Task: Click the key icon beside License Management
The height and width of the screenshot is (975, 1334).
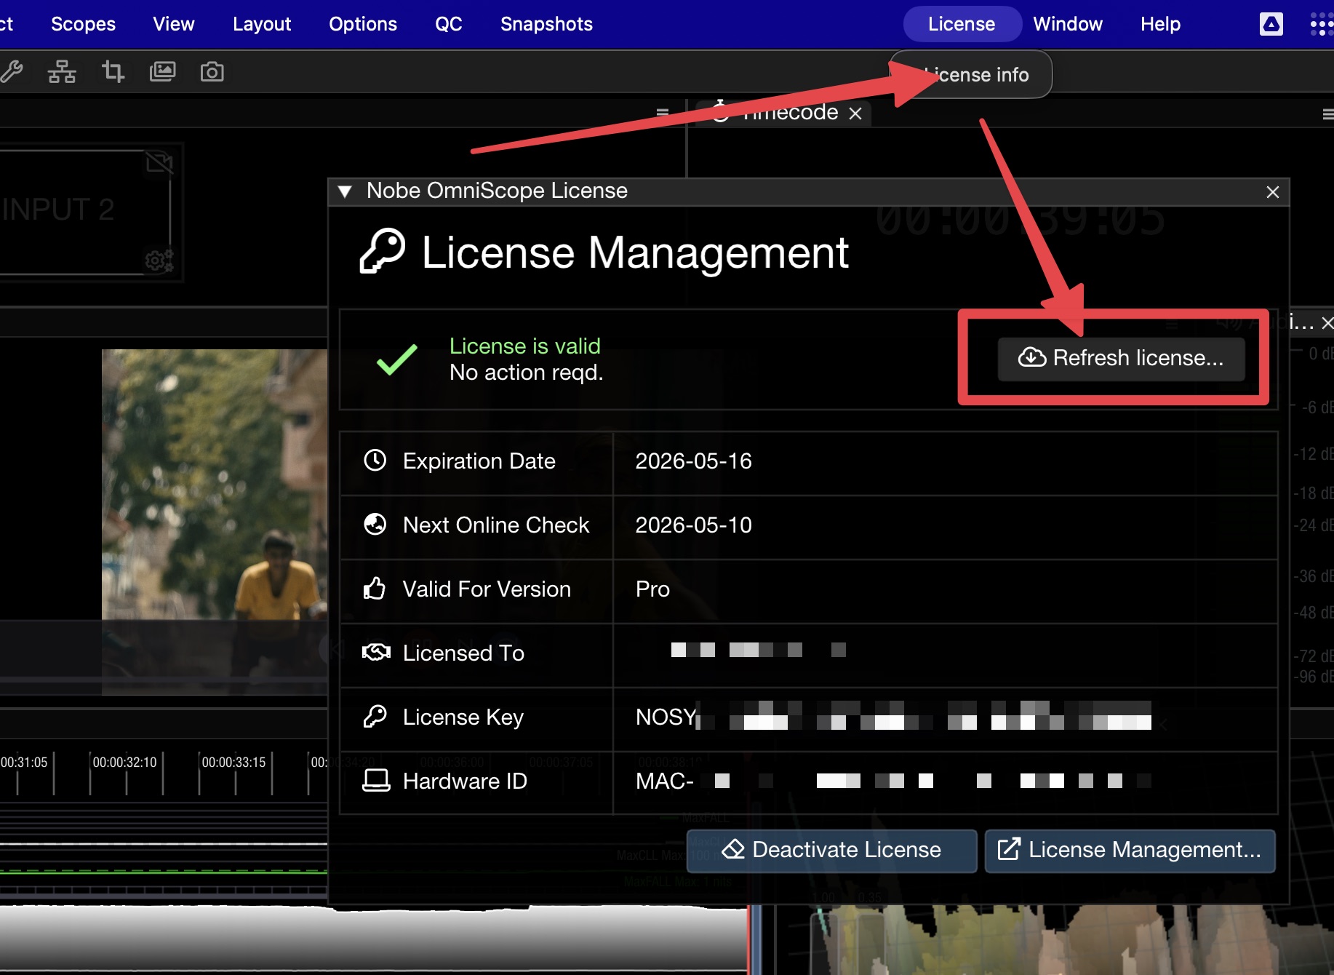Action: tap(383, 251)
